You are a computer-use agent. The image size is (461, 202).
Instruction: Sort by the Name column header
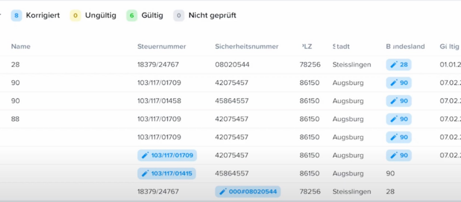pyautogui.click(x=21, y=47)
